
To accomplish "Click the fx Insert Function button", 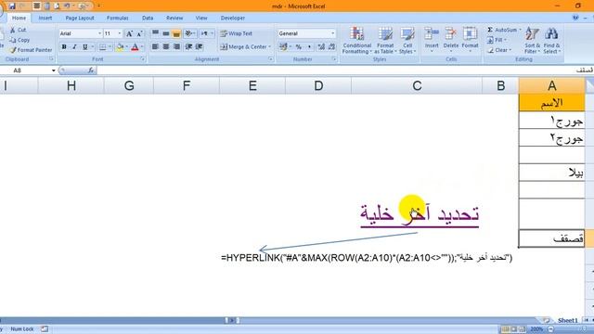I will [91, 71].
